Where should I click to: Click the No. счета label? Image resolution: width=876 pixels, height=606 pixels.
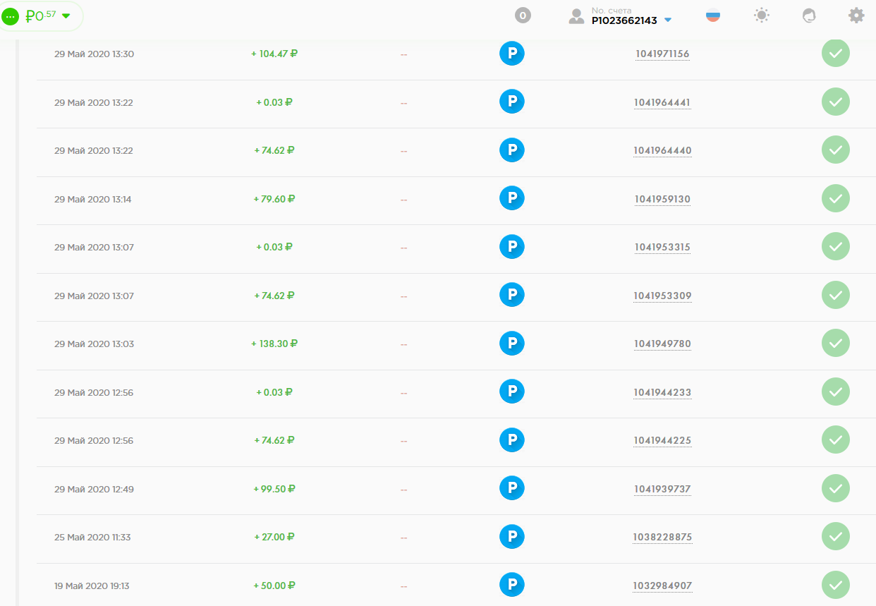(612, 11)
